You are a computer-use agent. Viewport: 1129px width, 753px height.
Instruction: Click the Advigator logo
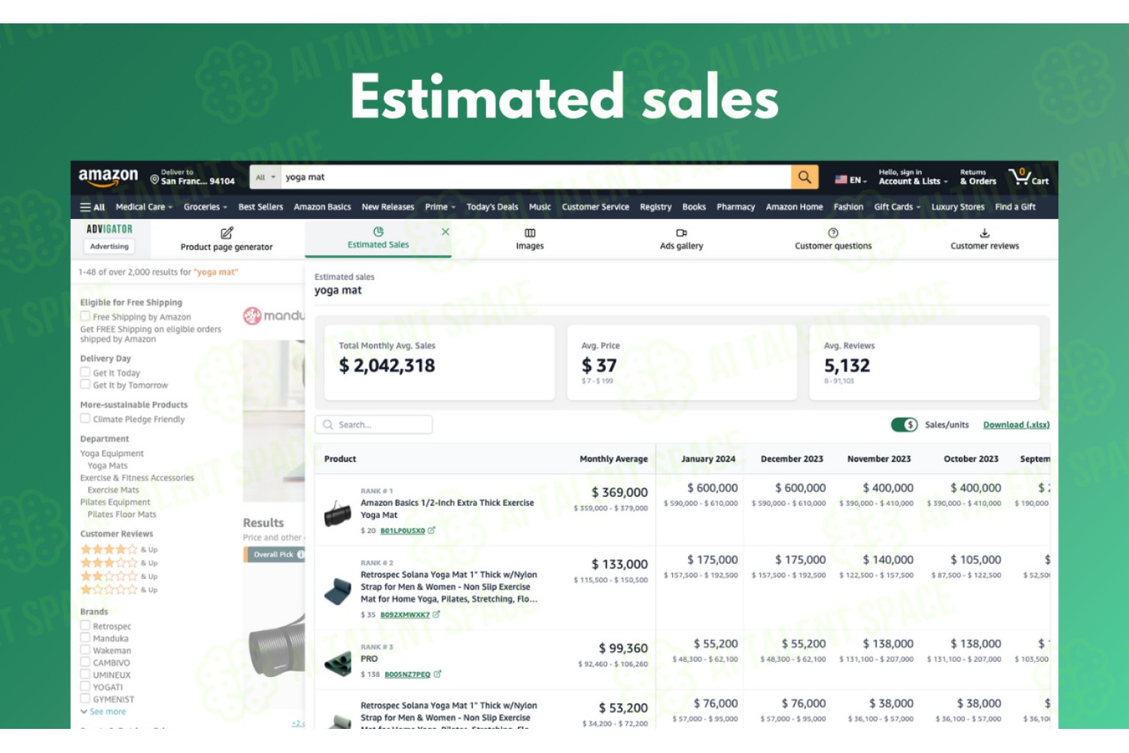(109, 229)
